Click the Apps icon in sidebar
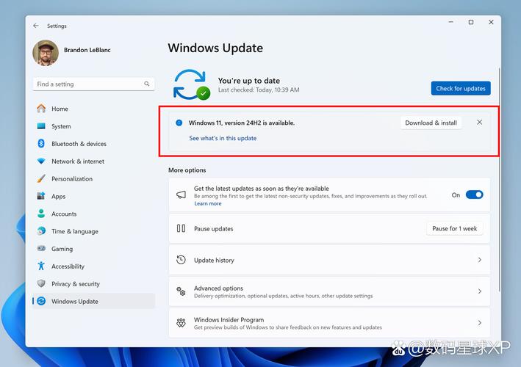Image resolution: width=521 pixels, height=367 pixels. pyautogui.click(x=41, y=196)
